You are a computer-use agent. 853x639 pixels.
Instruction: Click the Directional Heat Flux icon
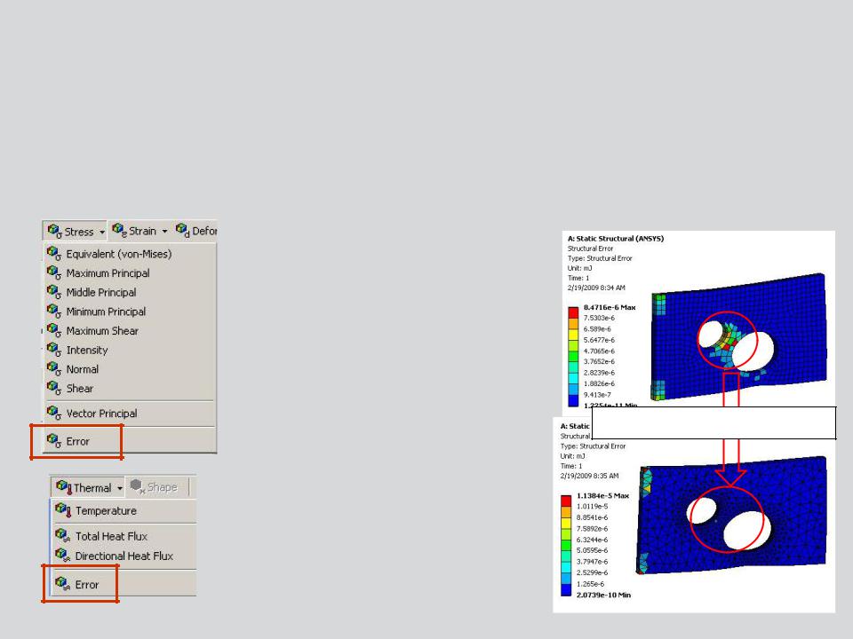point(62,556)
